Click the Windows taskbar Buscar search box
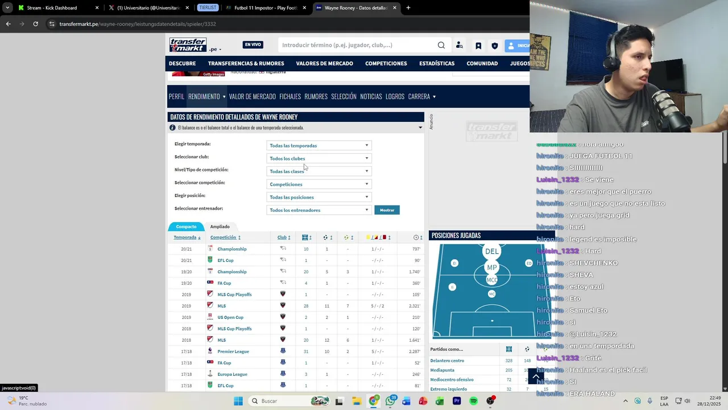This screenshot has width=728, height=410. click(289, 401)
